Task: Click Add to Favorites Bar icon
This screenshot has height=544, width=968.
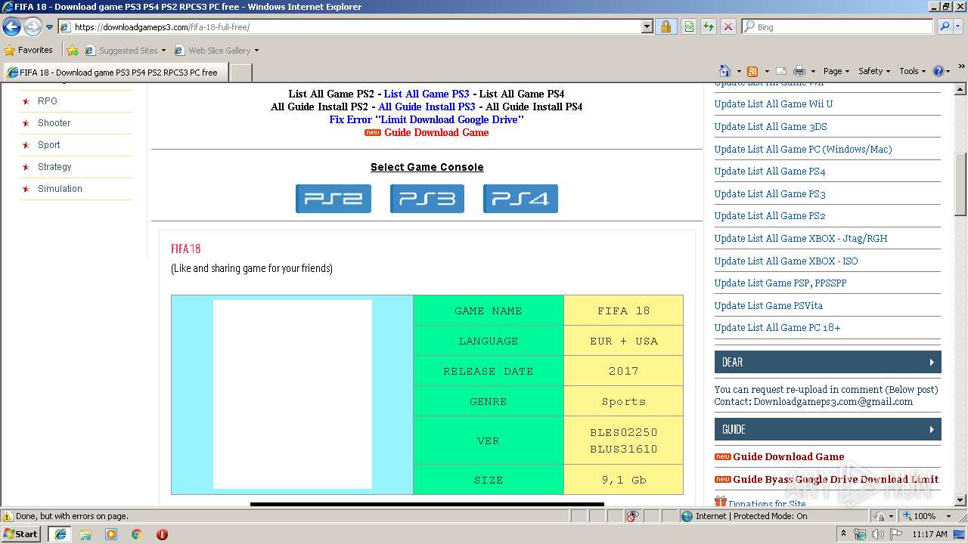Action: [x=73, y=51]
